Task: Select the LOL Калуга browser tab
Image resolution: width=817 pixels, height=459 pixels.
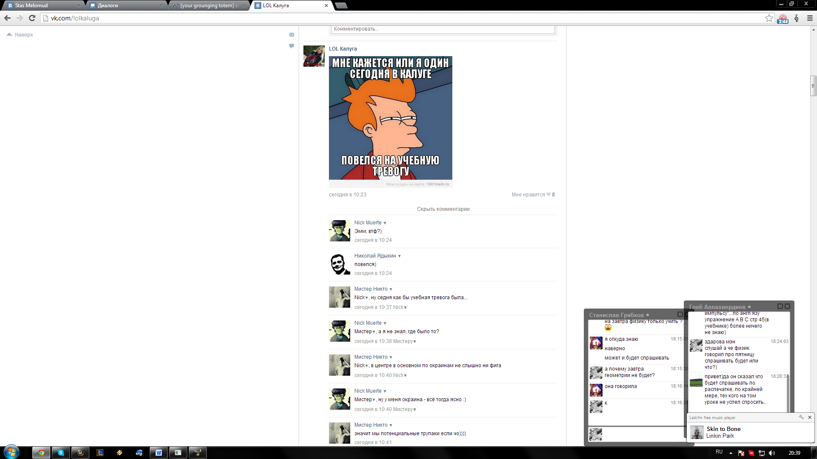Action: tap(291, 6)
